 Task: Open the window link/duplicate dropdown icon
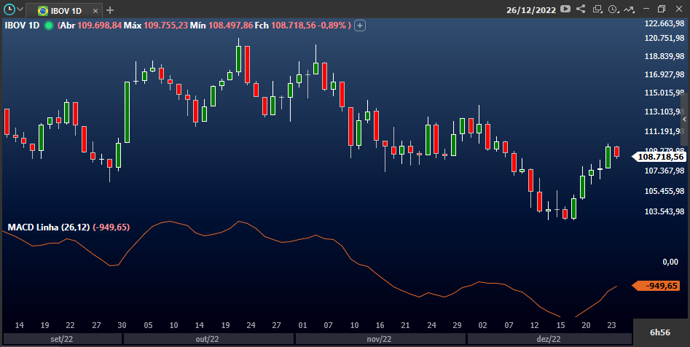pyautogui.click(x=597, y=9)
